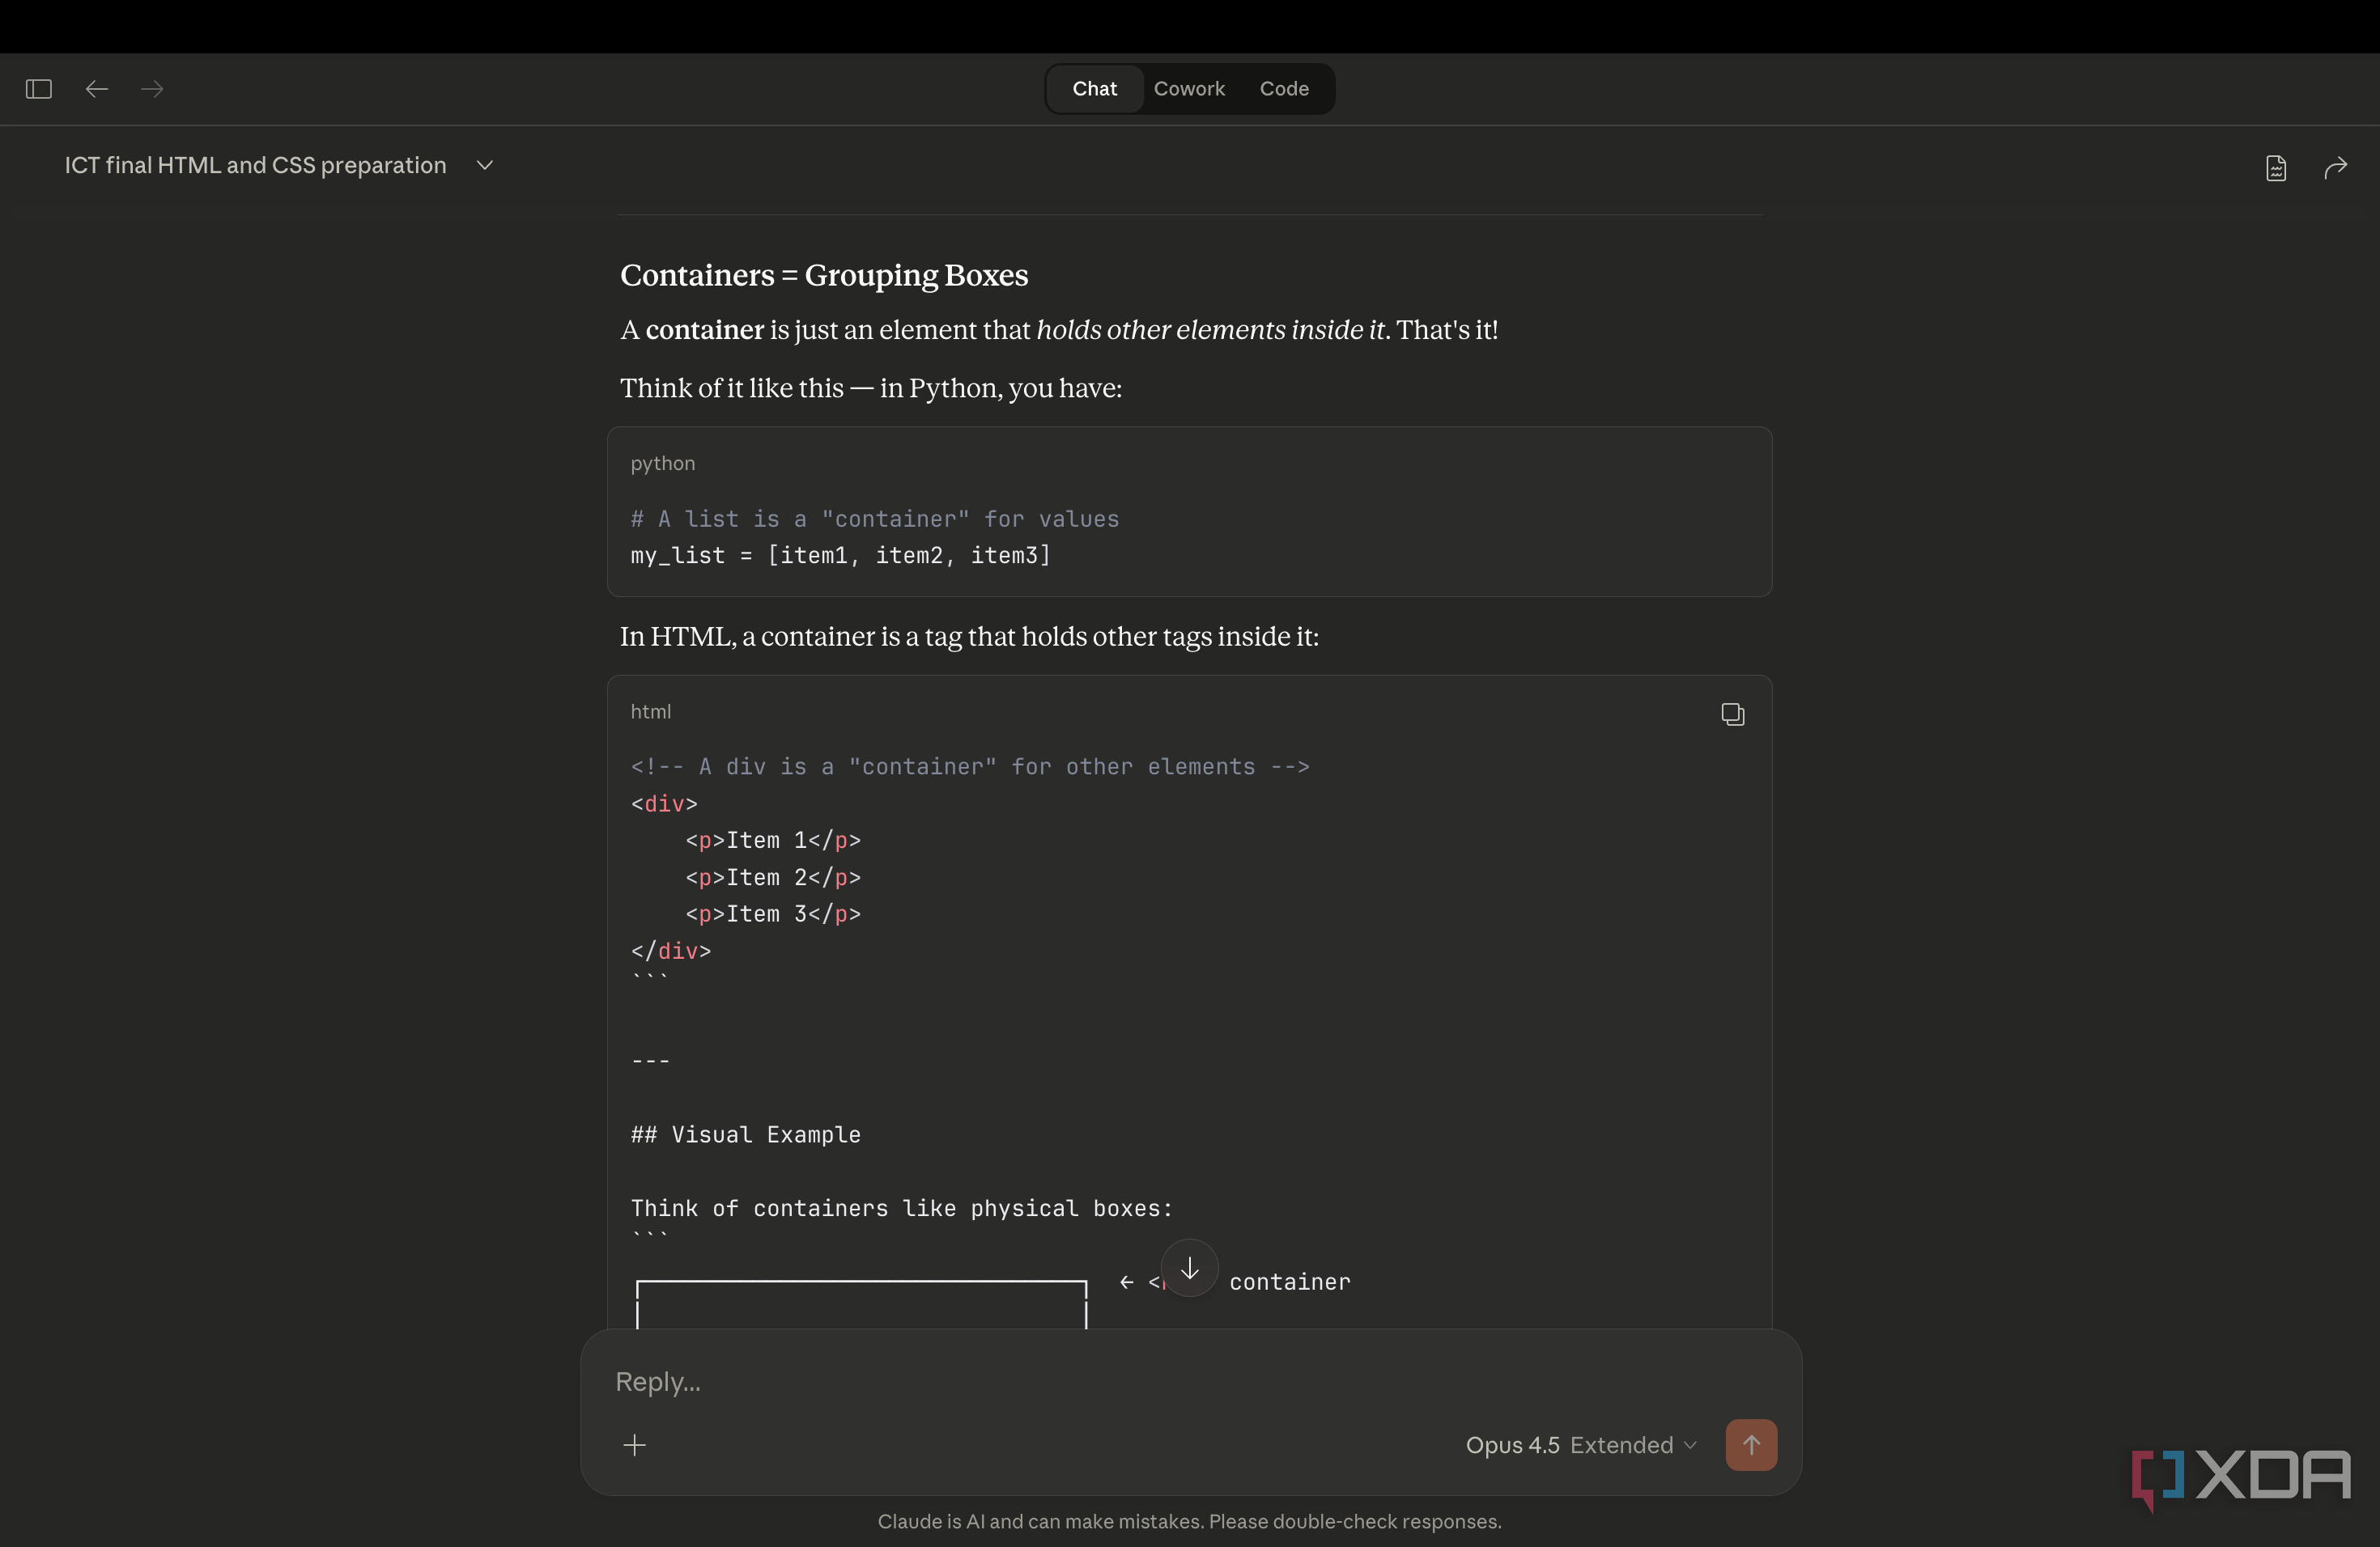Select sentence "In HTML, a container is a tag..."

click(968, 637)
